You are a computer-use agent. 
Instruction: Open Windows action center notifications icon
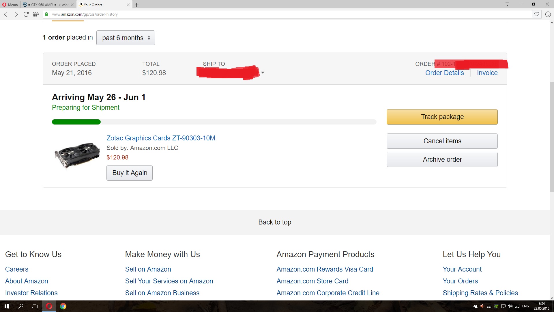click(x=517, y=306)
